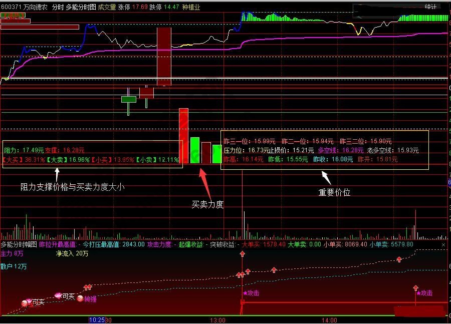Screen dimensions: 451x324
Task: Select the first ★攻击 marker
Action: pos(251,293)
